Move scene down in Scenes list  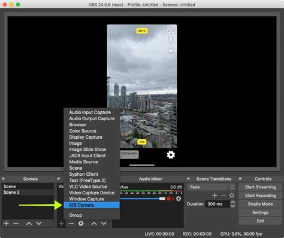pos(39,224)
